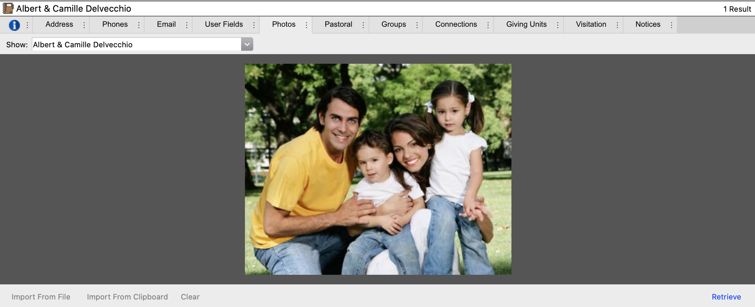755x307 pixels.
Task: Click Import From File button
Action: pyautogui.click(x=41, y=297)
